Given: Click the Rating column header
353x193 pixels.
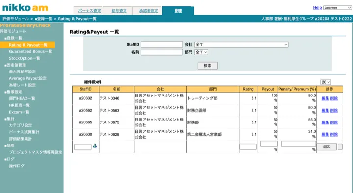Looking at the screenshot, I should (x=248, y=89).
